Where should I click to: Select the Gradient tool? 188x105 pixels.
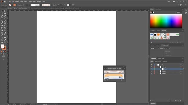click(x=5, y=33)
